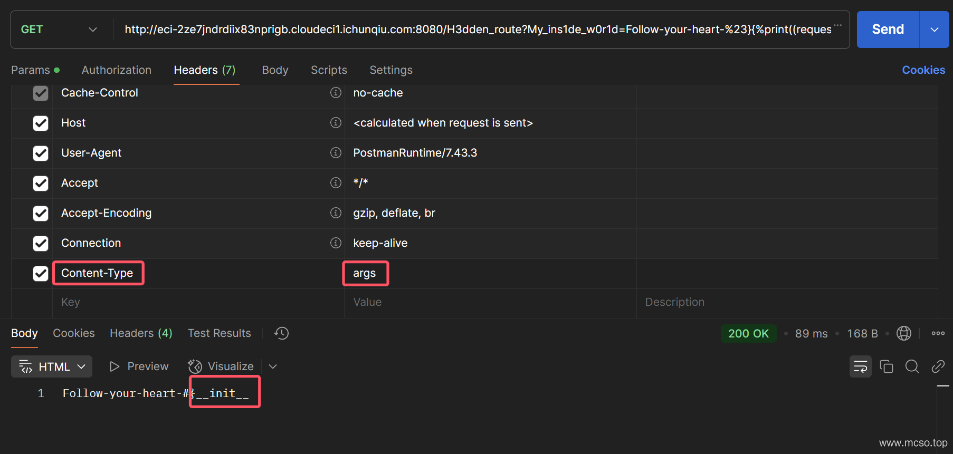Expand the Visualize options chevron
Viewport: 953px width, 454px height.
[x=273, y=366]
